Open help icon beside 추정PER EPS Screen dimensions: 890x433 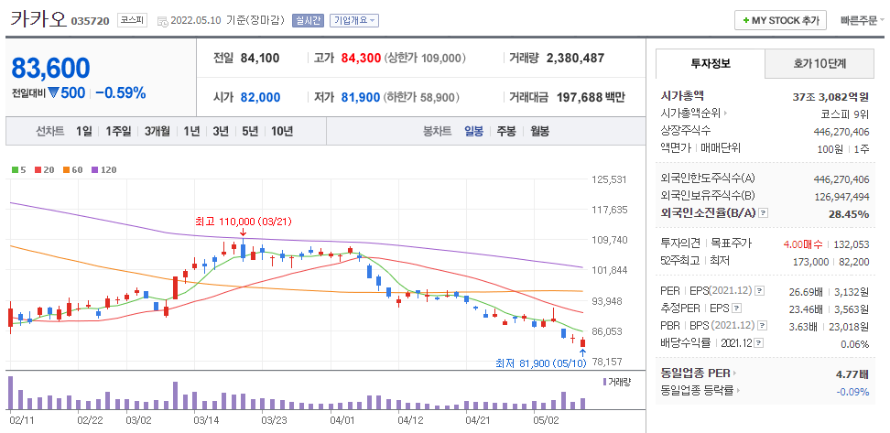pyautogui.click(x=737, y=309)
